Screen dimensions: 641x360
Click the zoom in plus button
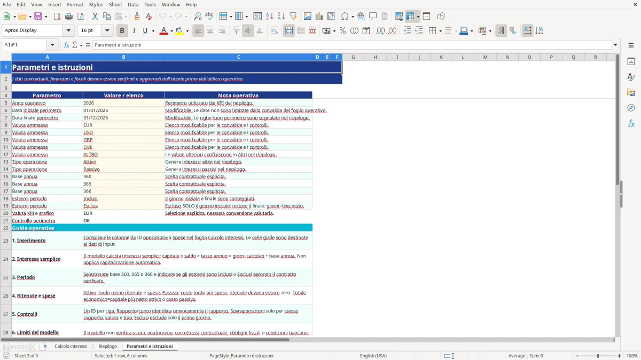pos(620,356)
